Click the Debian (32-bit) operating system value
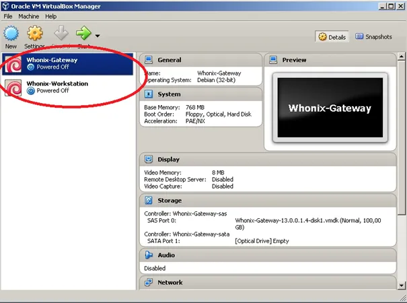 coord(216,80)
